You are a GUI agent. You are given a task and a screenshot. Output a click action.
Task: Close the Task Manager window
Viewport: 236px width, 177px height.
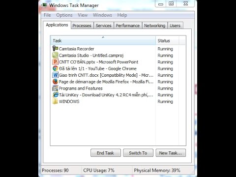click(x=185, y=3)
